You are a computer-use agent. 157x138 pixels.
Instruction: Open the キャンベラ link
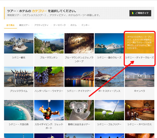coord(140,91)
